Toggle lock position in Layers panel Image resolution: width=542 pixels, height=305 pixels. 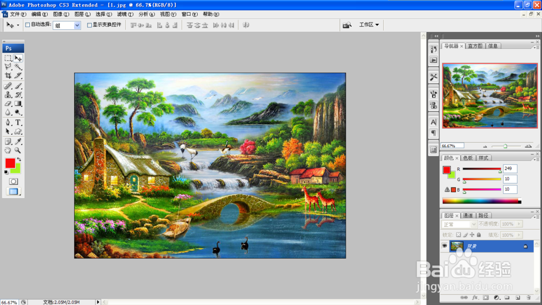(x=472, y=235)
